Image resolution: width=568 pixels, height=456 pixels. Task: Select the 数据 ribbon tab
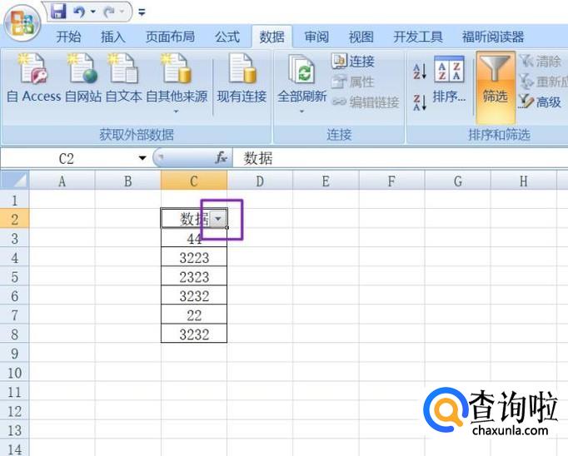[x=272, y=37]
